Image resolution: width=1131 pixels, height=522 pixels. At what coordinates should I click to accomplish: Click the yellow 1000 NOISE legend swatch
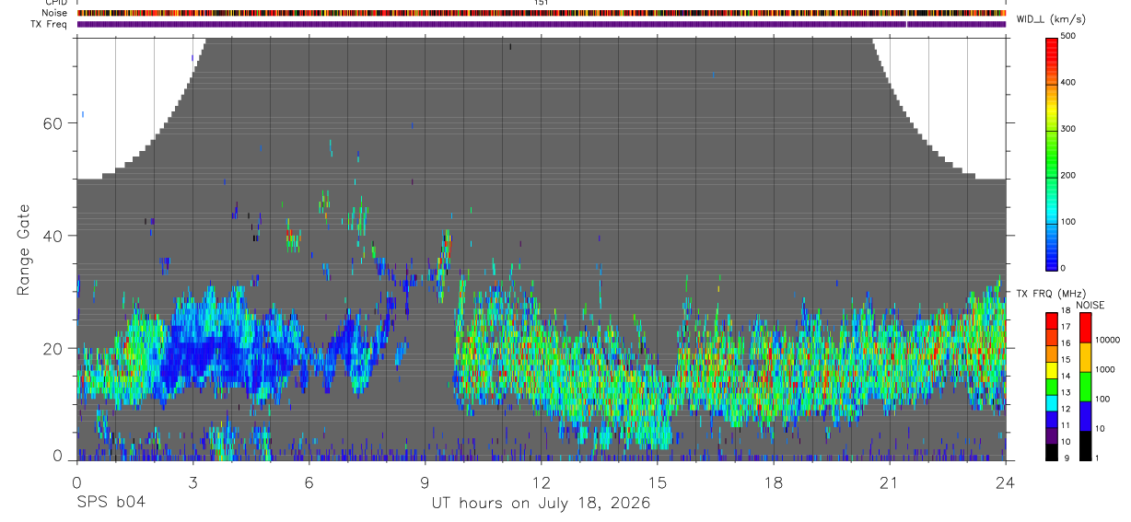click(x=1085, y=357)
